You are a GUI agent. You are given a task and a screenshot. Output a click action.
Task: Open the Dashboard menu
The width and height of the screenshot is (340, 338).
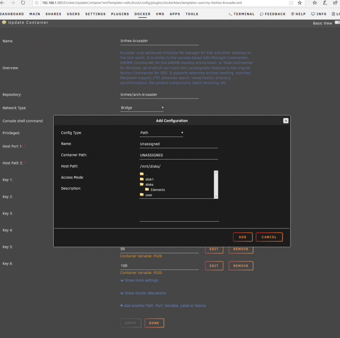(12, 14)
